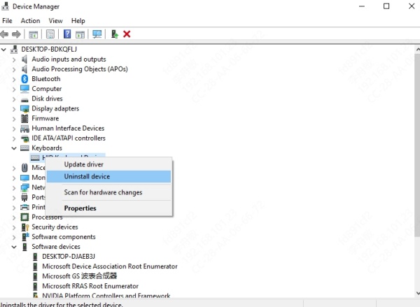Image resolution: width=420 pixels, height=307 pixels.
Task: Click the vertical scrollbar thumb
Action: [417, 145]
